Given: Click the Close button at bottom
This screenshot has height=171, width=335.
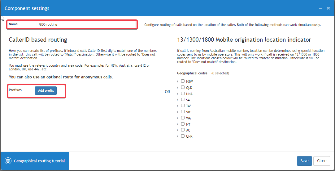Looking at the screenshot, I should (322, 161).
